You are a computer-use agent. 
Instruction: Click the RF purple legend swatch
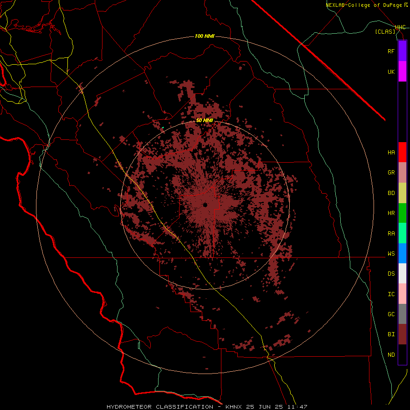tap(402, 51)
